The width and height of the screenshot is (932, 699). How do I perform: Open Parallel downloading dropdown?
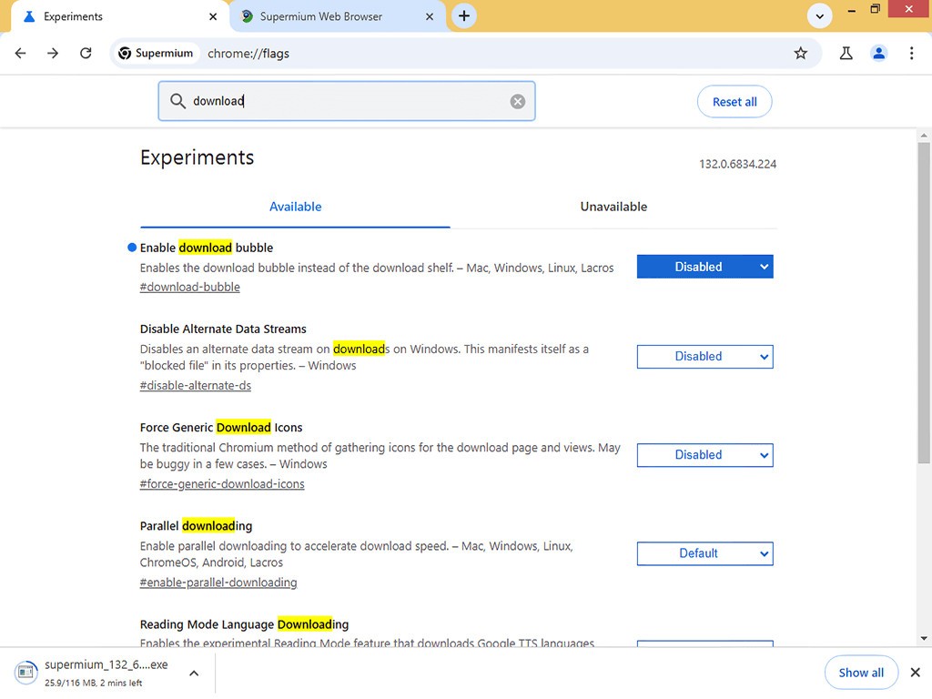[x=705, y=553]
